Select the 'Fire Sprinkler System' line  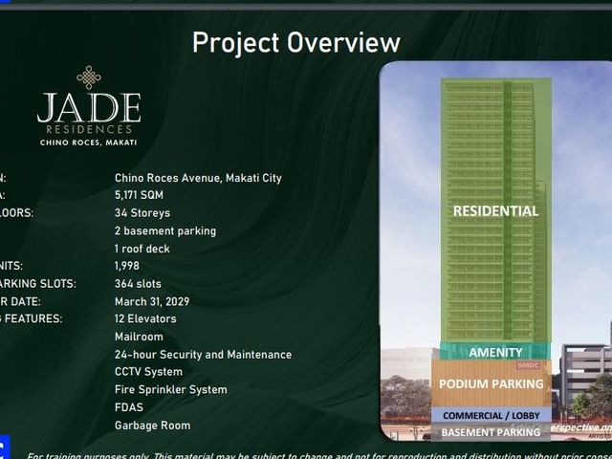click(x=171, y=389)
